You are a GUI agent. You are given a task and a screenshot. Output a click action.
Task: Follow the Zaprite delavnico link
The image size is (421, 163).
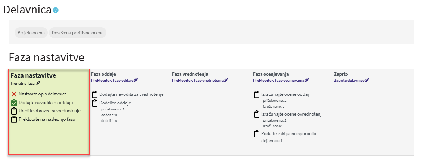(x=349, y=80)
